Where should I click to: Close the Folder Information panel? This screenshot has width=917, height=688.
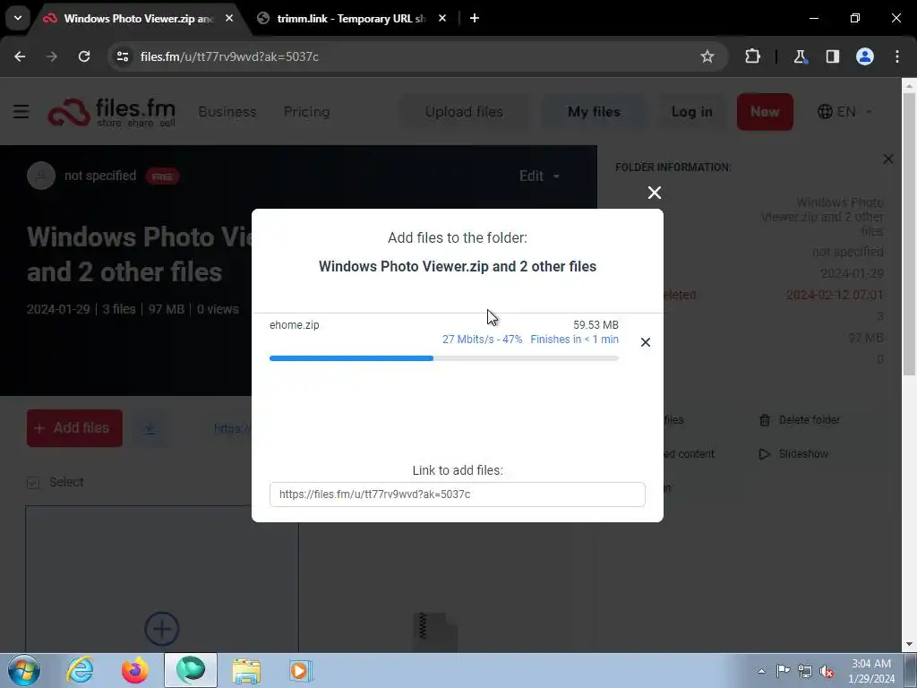pos(887,159)
